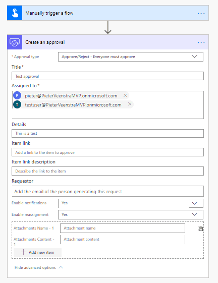Screen dimensions: 218x283
Task: Click the P avatar for pieter
Action: [x=17, y=95]
